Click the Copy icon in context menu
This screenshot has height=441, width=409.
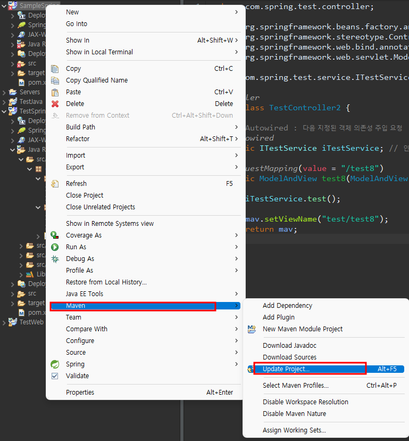click(55, 69)
